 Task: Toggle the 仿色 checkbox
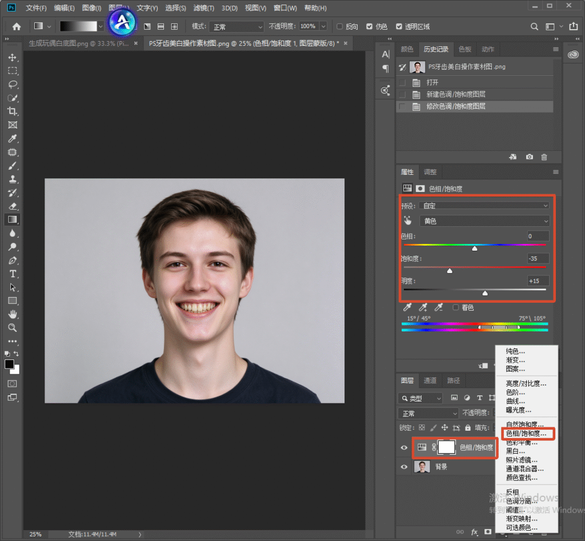370,26
